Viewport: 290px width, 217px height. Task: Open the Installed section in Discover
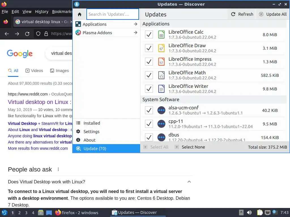pyautogui.click(x=106, y=123)
